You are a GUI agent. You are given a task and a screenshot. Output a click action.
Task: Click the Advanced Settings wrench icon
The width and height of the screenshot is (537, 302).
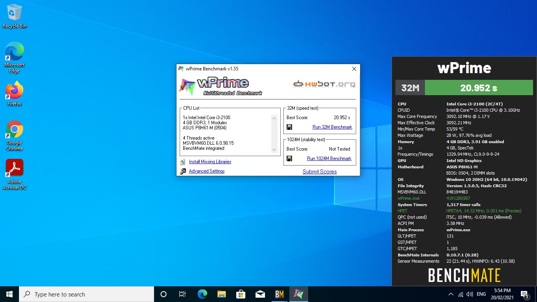[182, 171]
